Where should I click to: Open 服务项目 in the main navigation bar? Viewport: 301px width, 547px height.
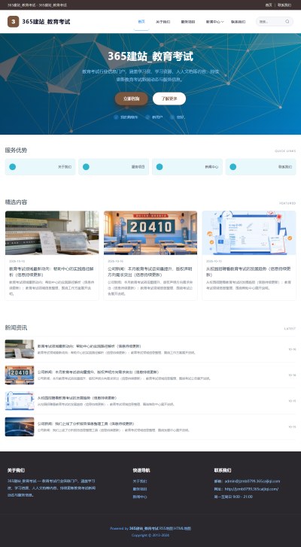click(x=188, y=22)
